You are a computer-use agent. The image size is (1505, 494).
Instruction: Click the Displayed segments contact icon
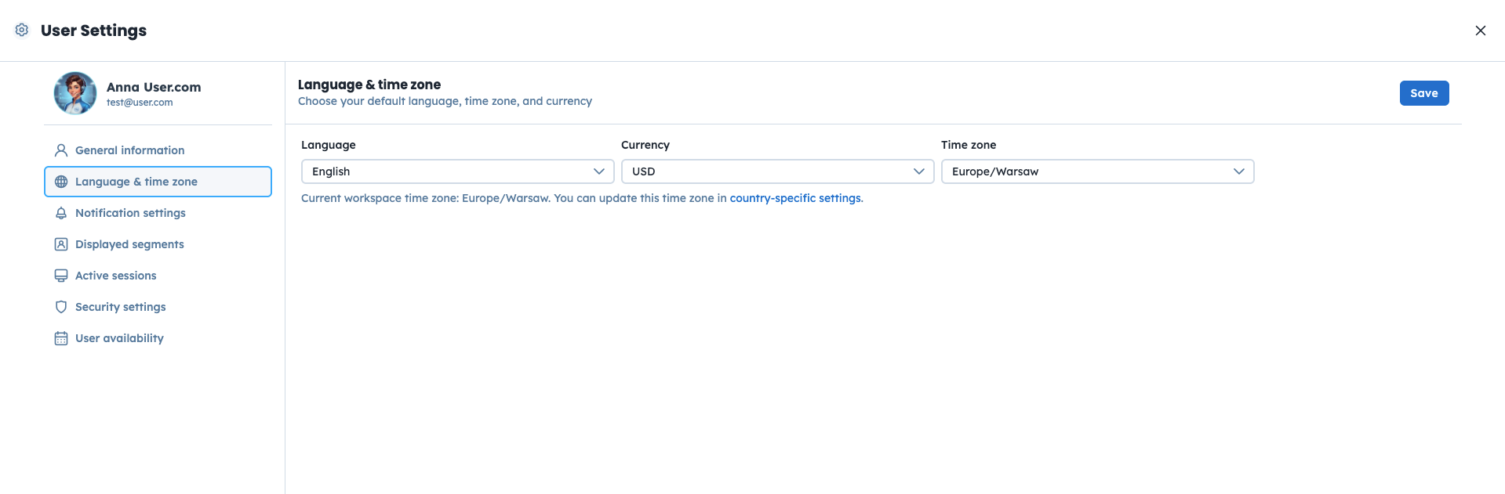click(x=61, y=244)
